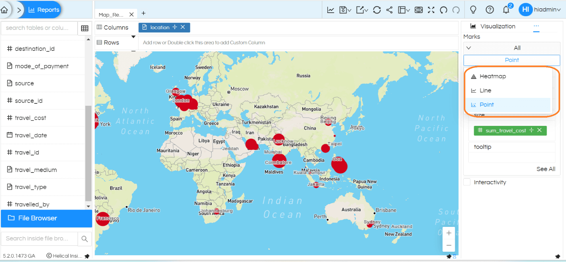This screenshot has width=566, height=262.
Task: Refresh the report with the circular arrows icon
Action: (377, 10)
